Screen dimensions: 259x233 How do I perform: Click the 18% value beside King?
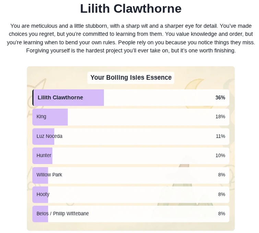(x=220, y=117)
